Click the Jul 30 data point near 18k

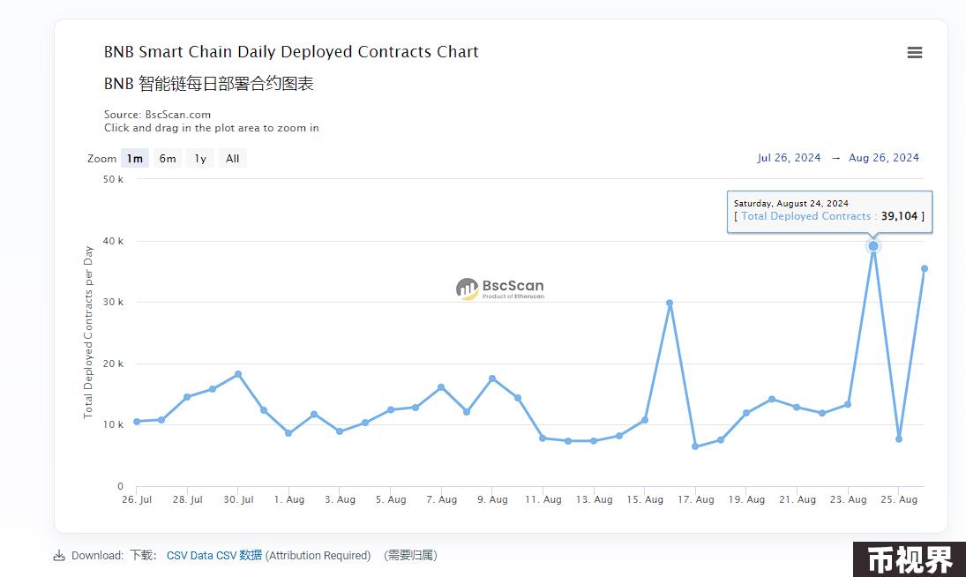238,374
